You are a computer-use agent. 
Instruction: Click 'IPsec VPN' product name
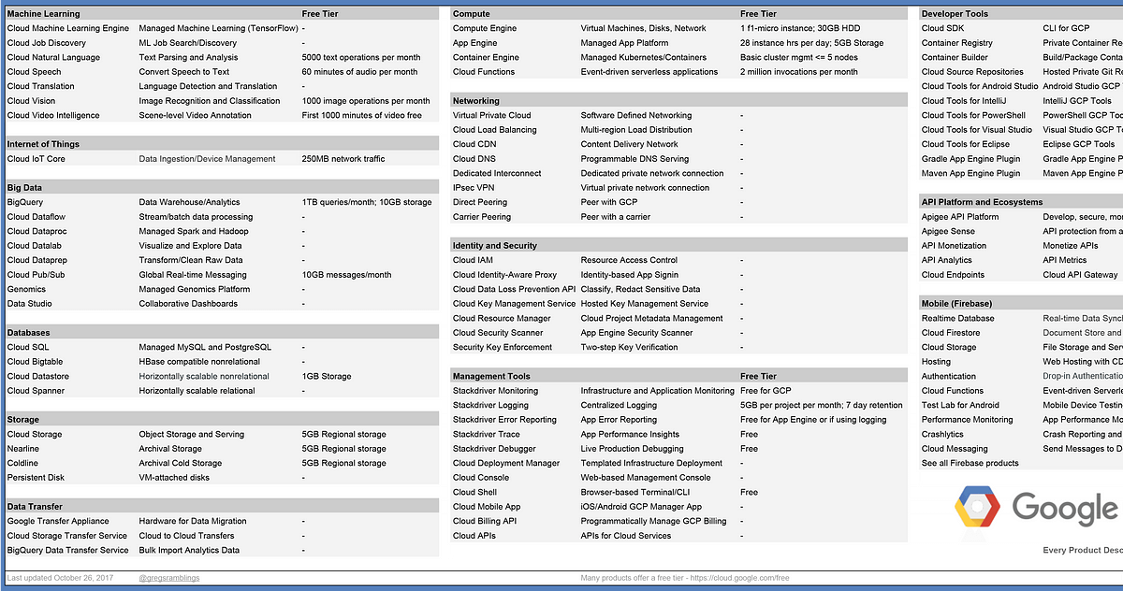coord(474,188)
